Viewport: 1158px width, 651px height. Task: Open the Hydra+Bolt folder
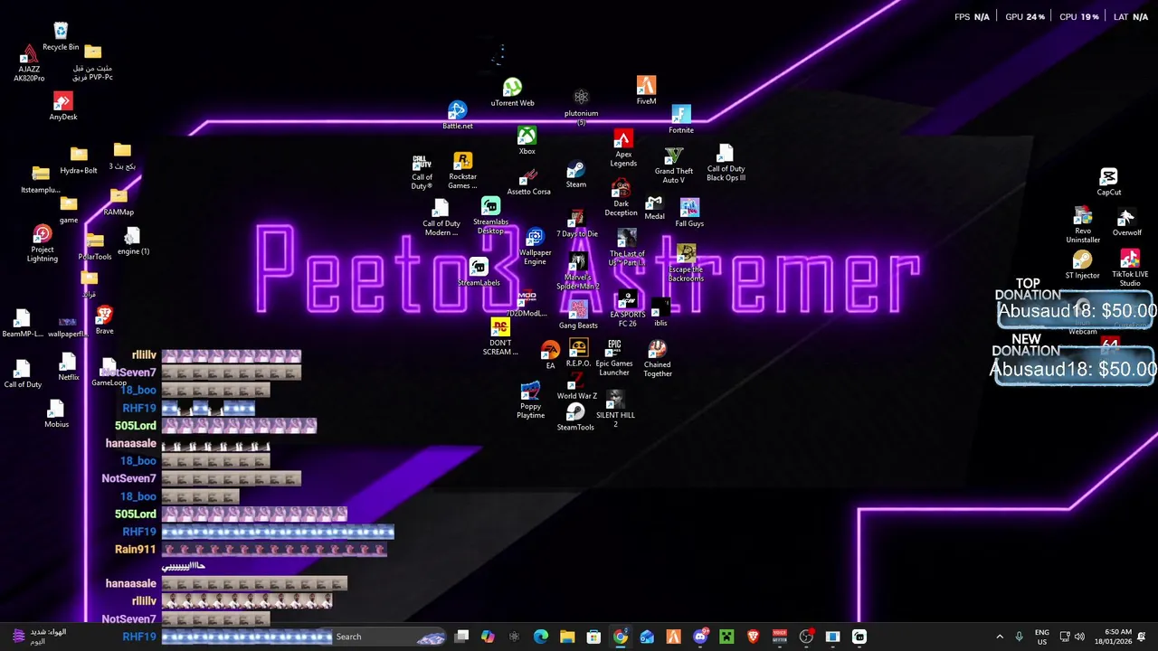tap(79, 160)
